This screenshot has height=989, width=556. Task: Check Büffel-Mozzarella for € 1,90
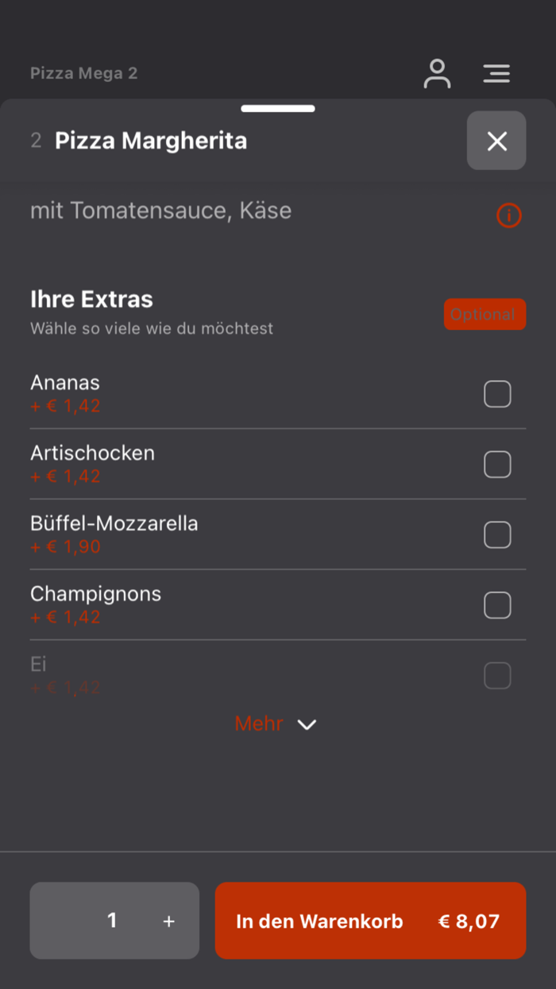[497, 534]
